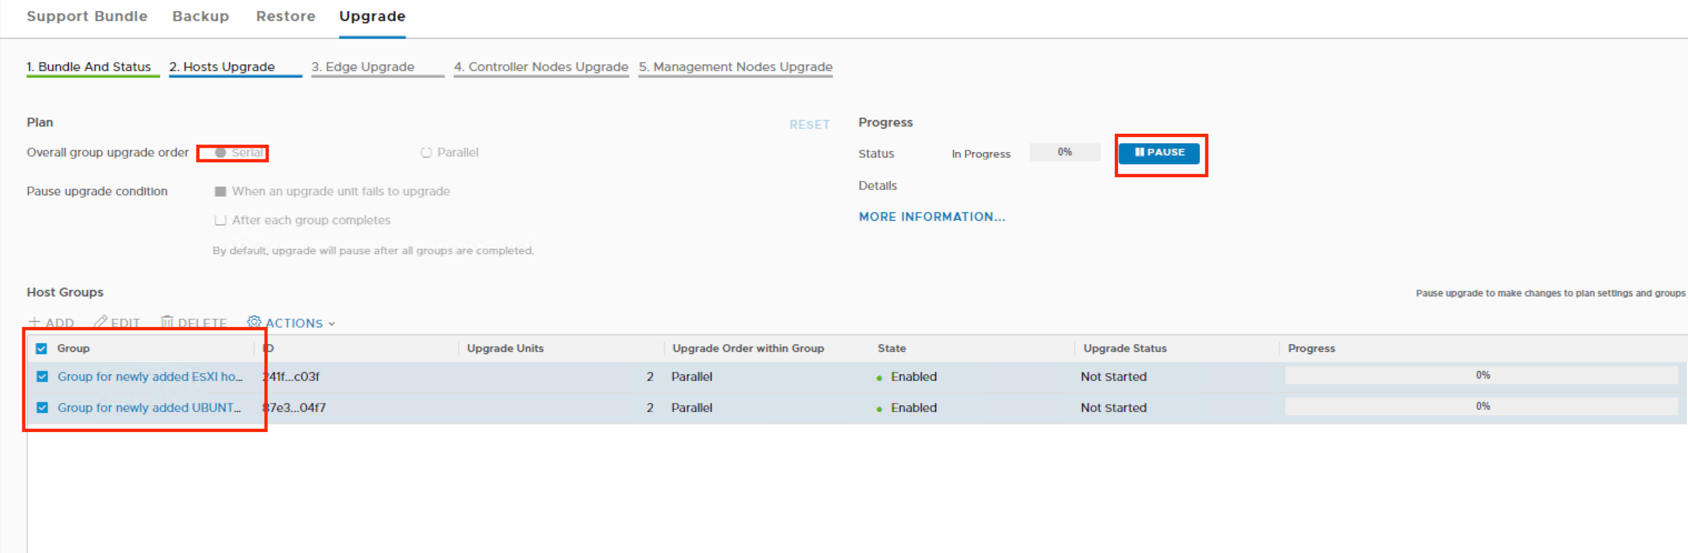Select the Serial upgrade order radio
The width and height of the screenshot is (1688, 553).
point(221,153)
